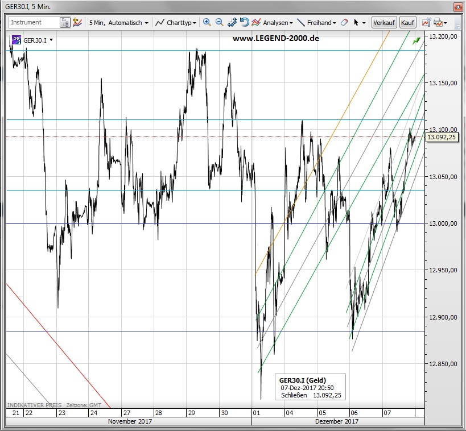Screen dimensions: 466x431
Task: Click the Verkauf button
Action: (384, 23)
